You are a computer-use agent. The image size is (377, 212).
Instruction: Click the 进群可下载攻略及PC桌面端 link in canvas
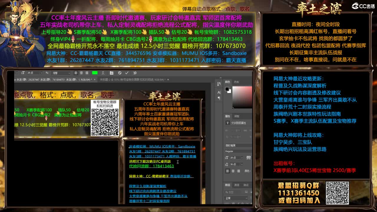point(150,161)
